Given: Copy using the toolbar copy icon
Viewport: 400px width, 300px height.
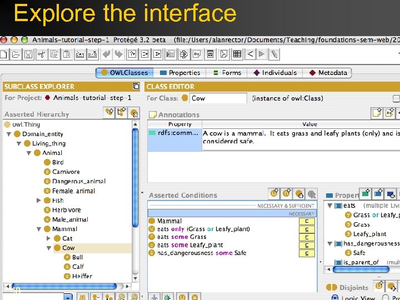Looking at the screenshot, I should point(54,54).
